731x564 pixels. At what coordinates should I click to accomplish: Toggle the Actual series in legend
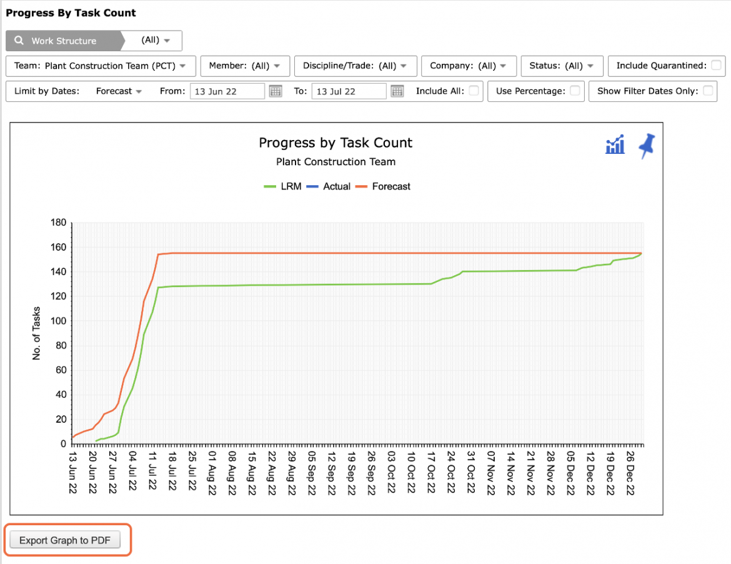click(328, 186)
